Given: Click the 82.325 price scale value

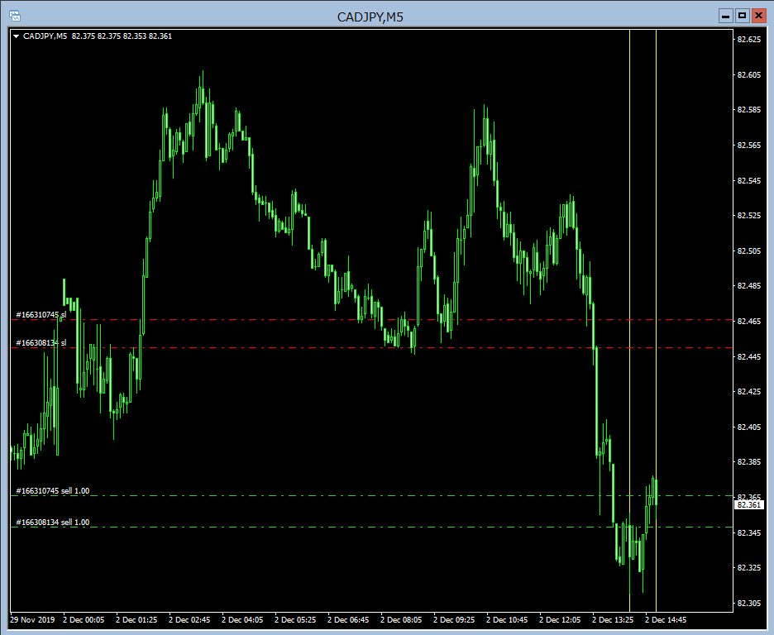Looking at the screenshot, I should [x=749, y=568].
